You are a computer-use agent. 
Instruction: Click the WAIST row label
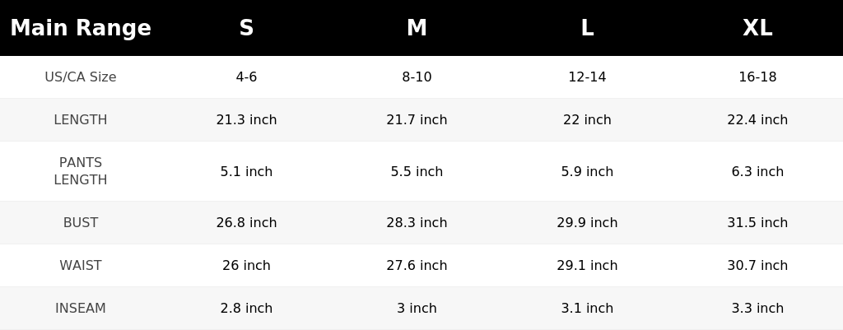[81, 266]
